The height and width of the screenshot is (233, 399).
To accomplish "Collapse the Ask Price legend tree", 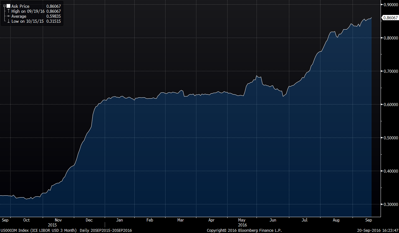I will tap(4, 6).
